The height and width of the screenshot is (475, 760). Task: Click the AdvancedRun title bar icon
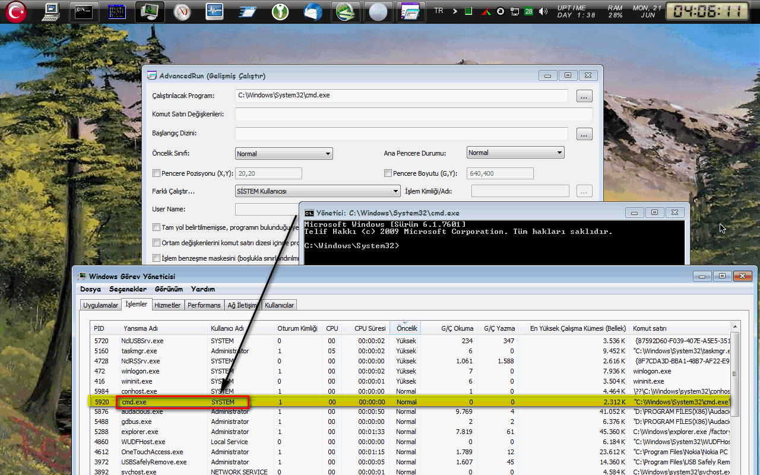153,76
